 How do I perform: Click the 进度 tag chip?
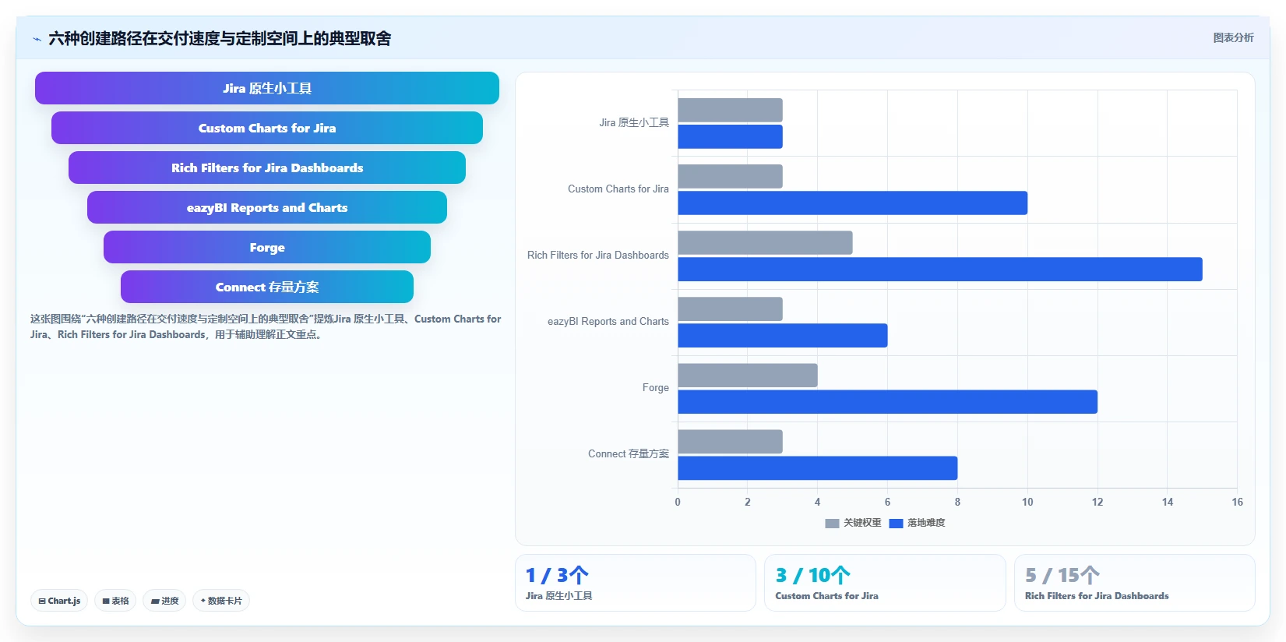point(164,601)
